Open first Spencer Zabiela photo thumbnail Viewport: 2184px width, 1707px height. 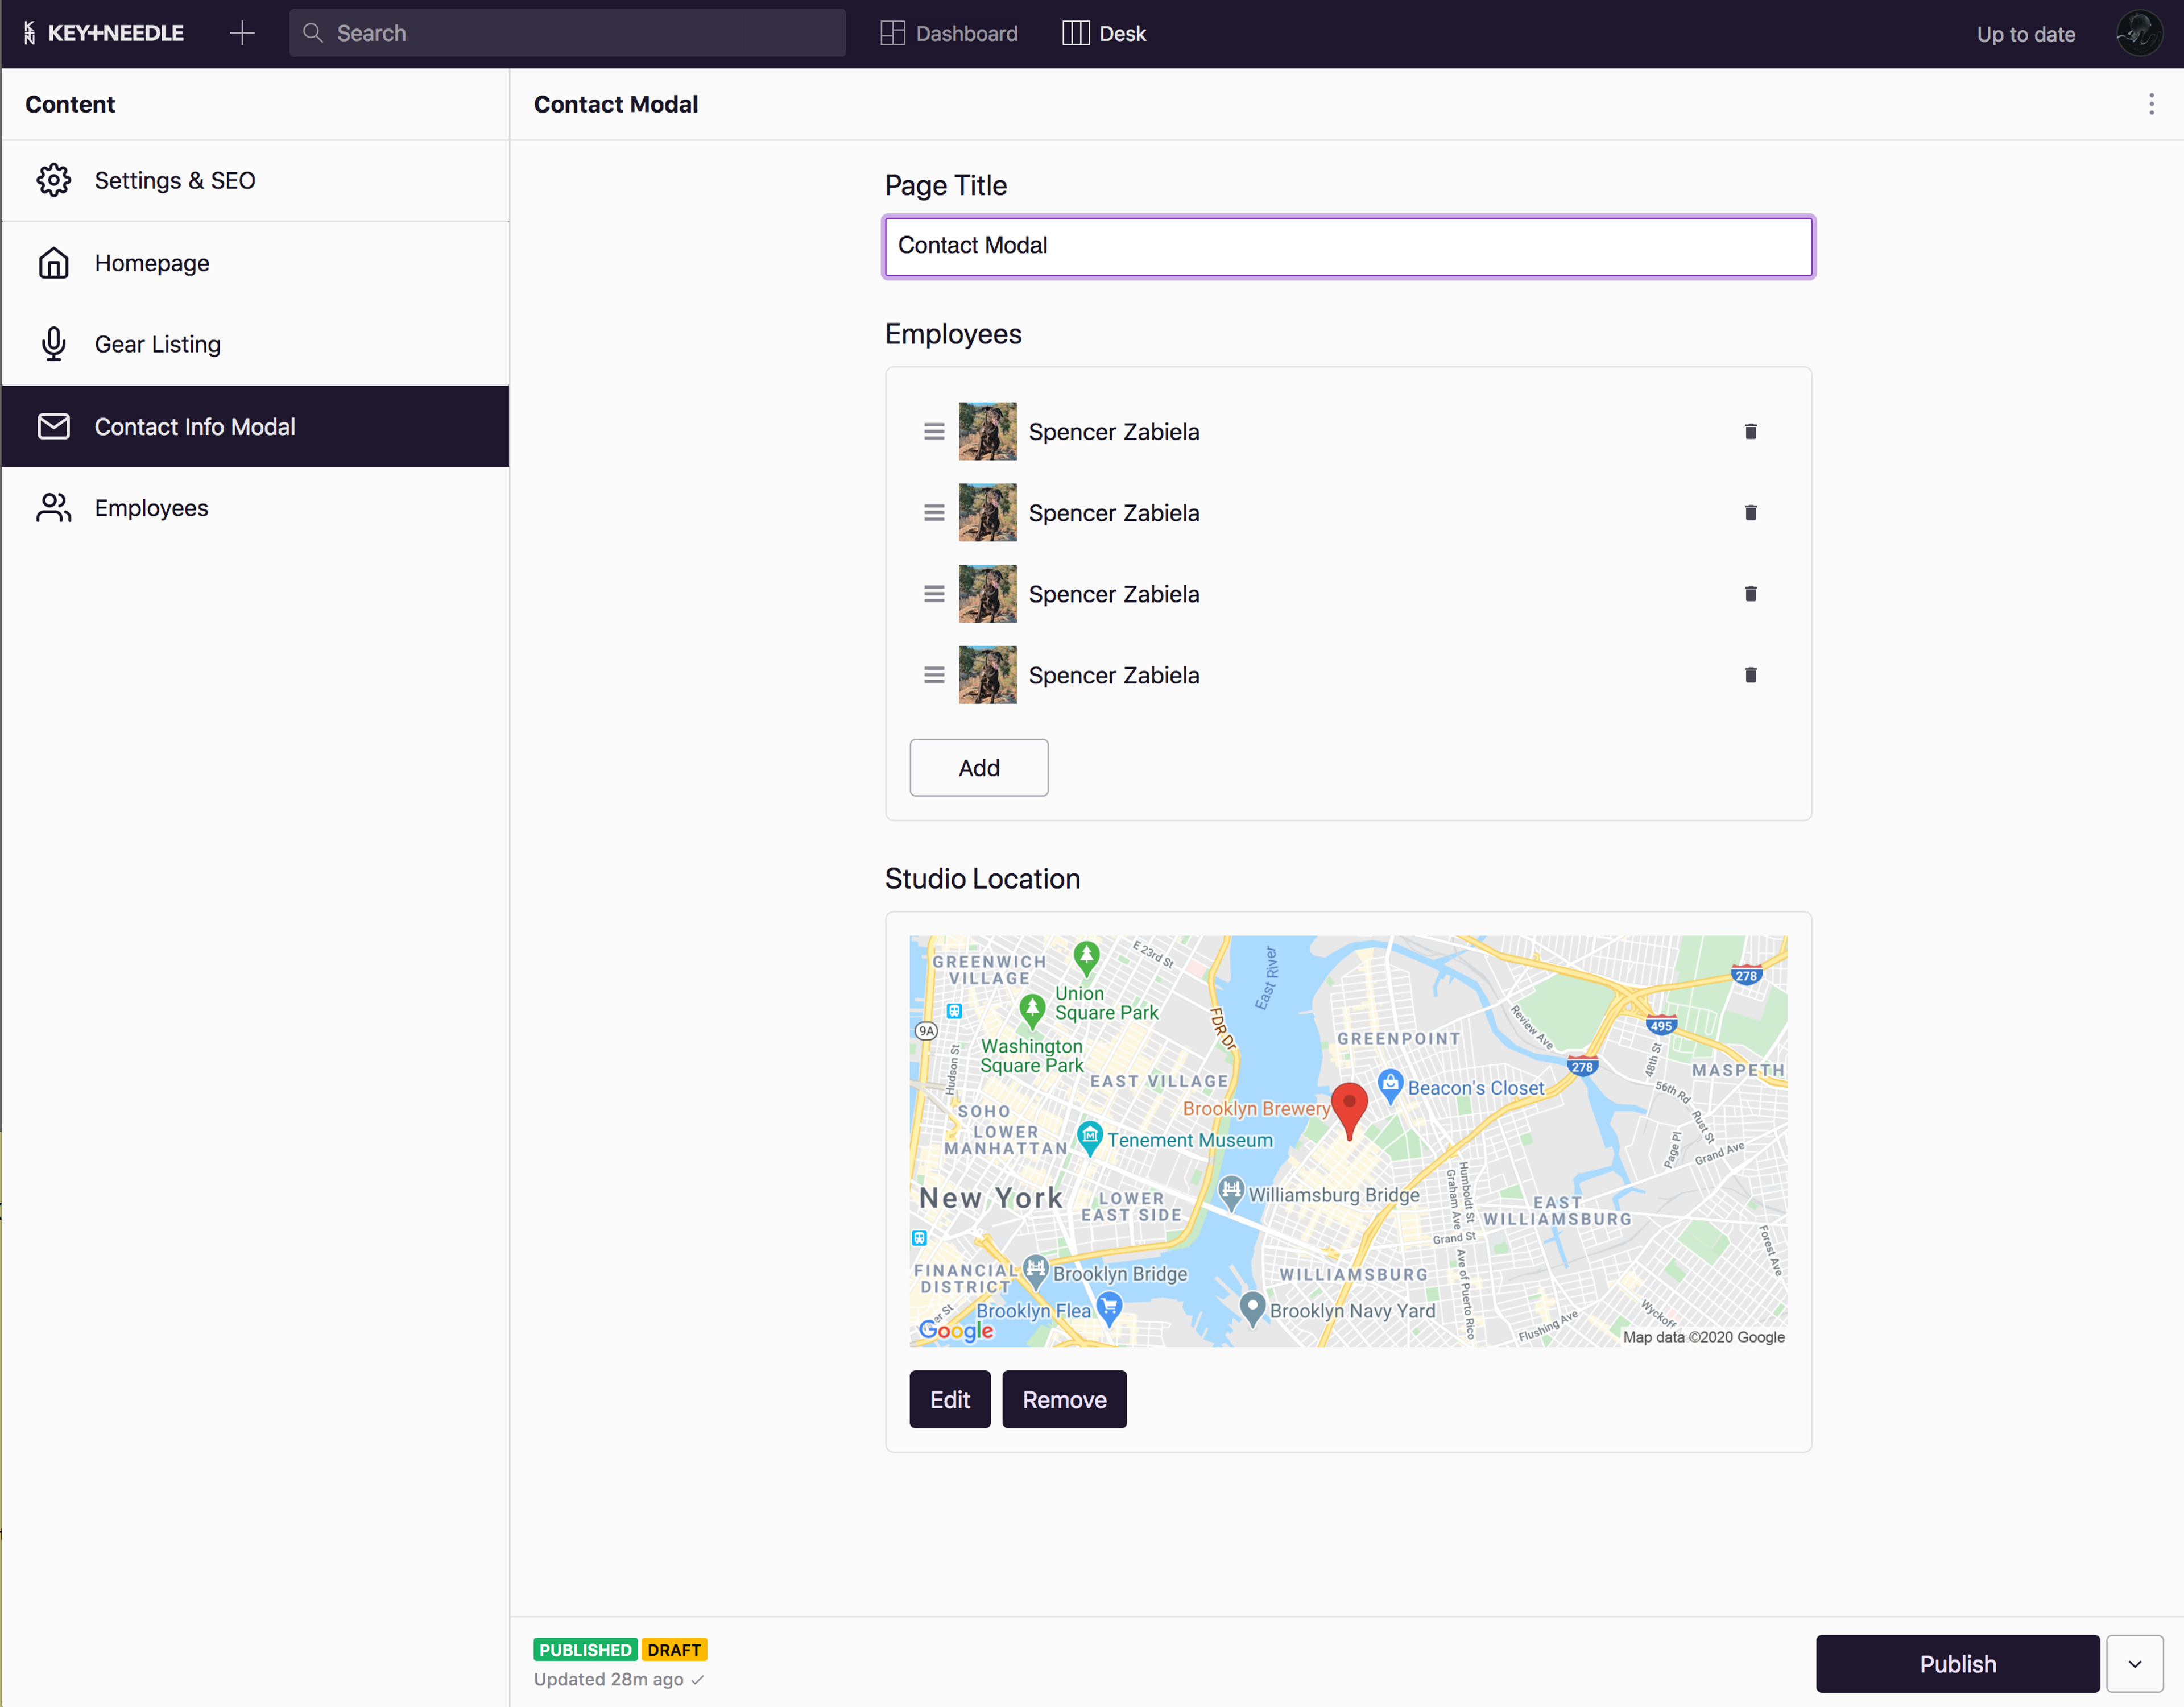click(x=987, y=431)
